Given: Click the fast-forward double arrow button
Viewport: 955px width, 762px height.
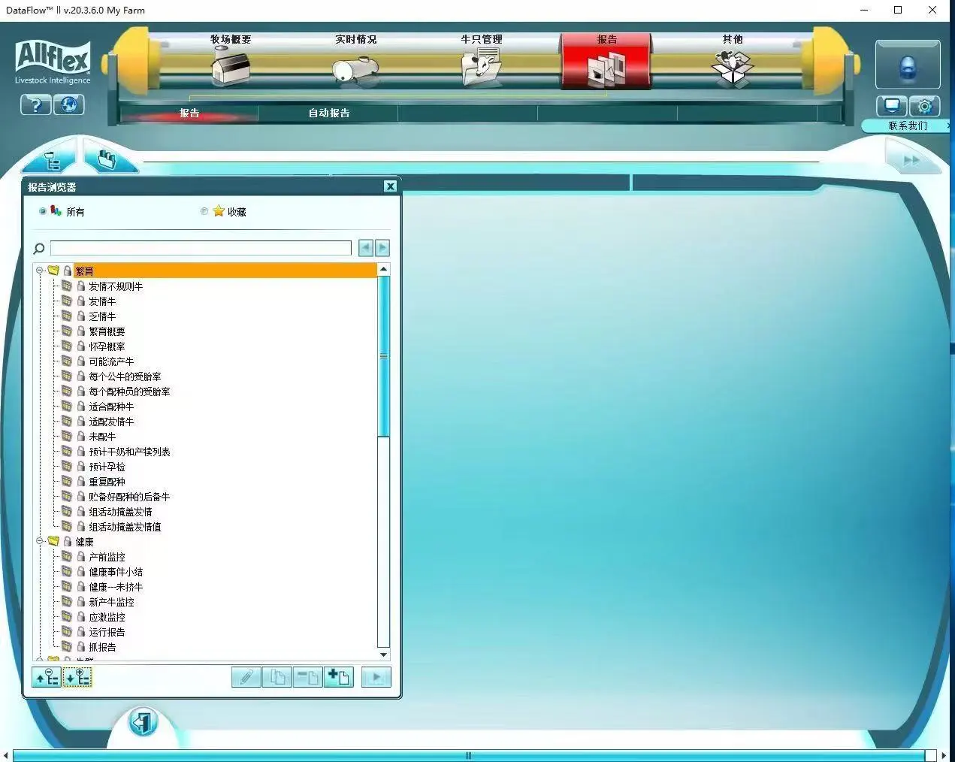Looking at the screenshot, I should [911, 160].
